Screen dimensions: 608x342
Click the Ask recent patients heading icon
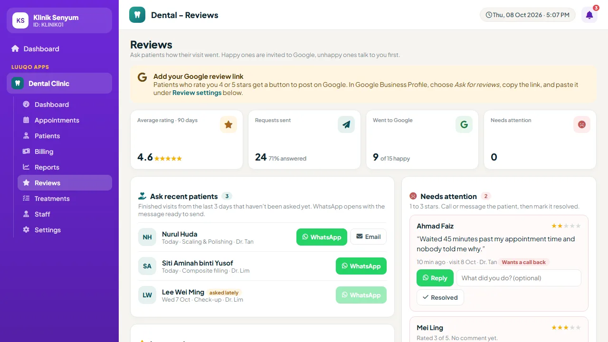(x=142, y=196)
